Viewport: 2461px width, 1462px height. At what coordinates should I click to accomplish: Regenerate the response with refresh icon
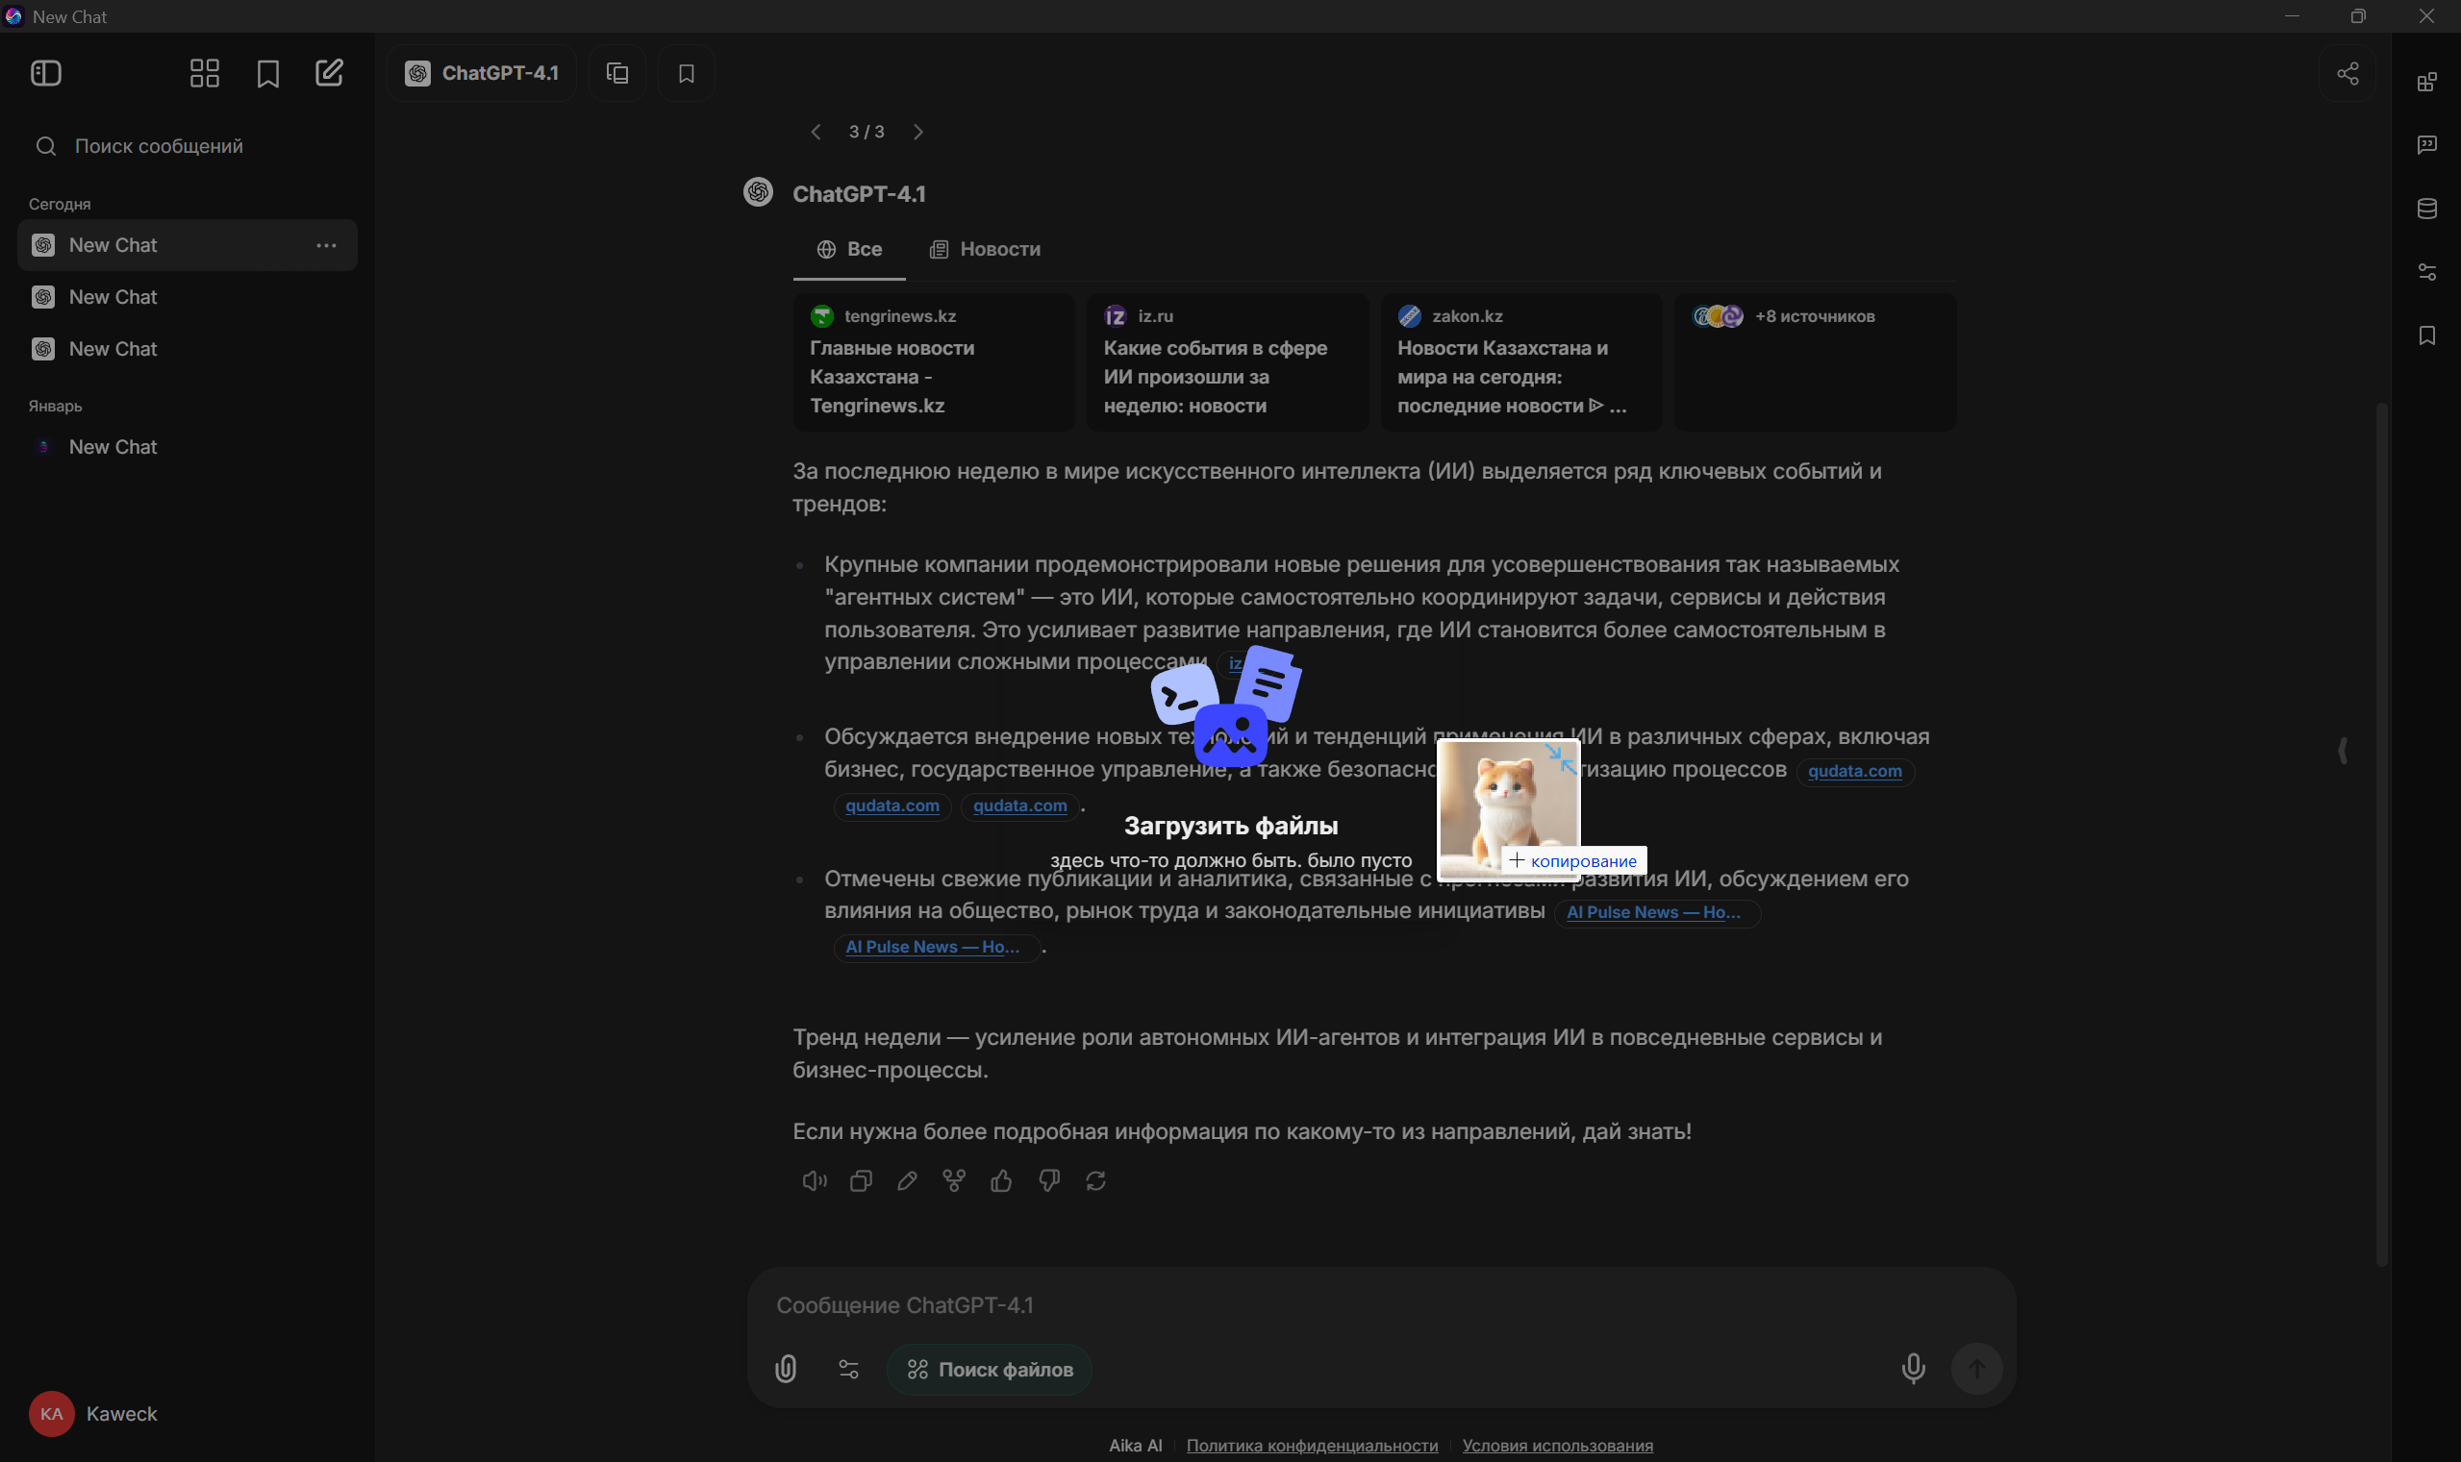tap(1095, 1180)
